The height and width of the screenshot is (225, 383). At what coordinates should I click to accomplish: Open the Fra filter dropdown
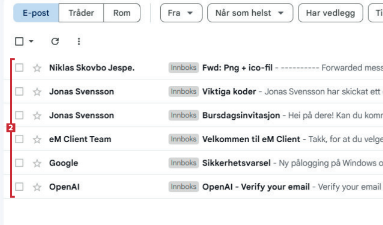pyautogui.click(x=181, y=13)
